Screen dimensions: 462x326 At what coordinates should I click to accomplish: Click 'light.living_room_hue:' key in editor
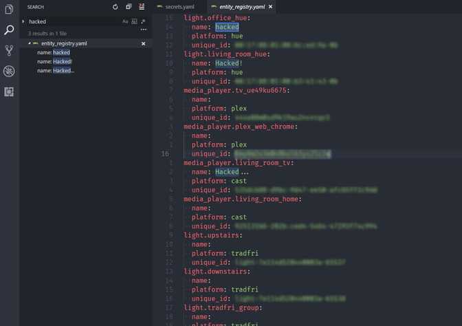[227, 54]
